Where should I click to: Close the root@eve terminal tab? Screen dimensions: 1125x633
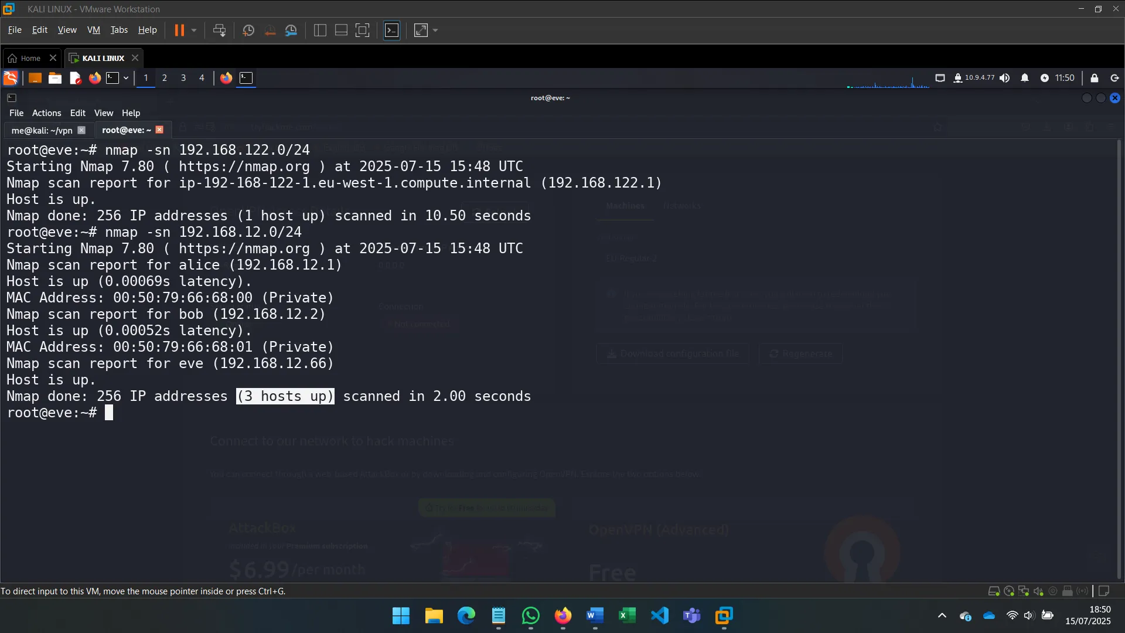159,130
